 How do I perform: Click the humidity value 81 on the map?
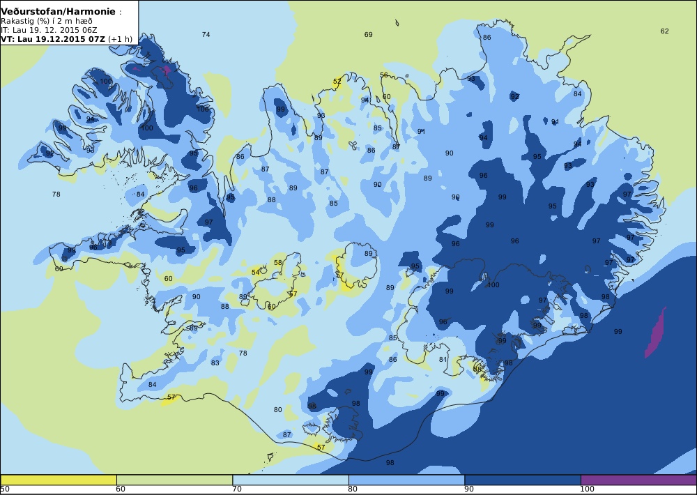click(x=443, y=359)
